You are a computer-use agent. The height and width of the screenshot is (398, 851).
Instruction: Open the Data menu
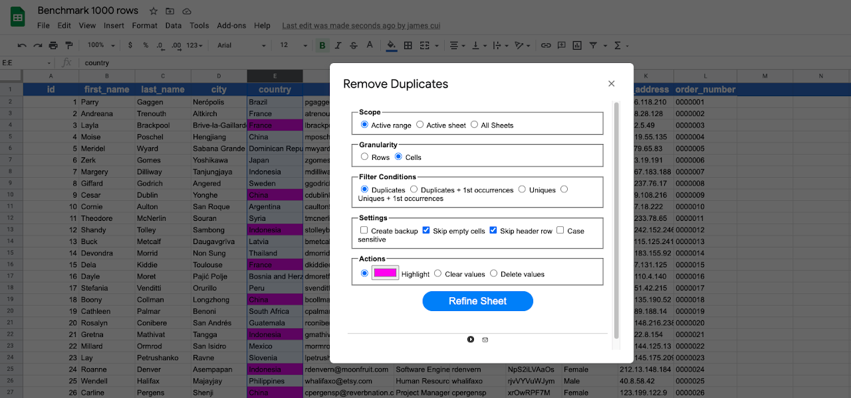[x=174, y=26]
